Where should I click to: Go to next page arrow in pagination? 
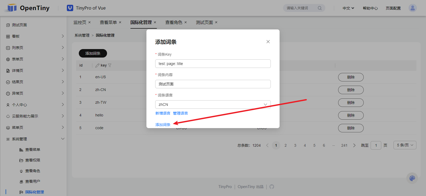coord(354,145)
